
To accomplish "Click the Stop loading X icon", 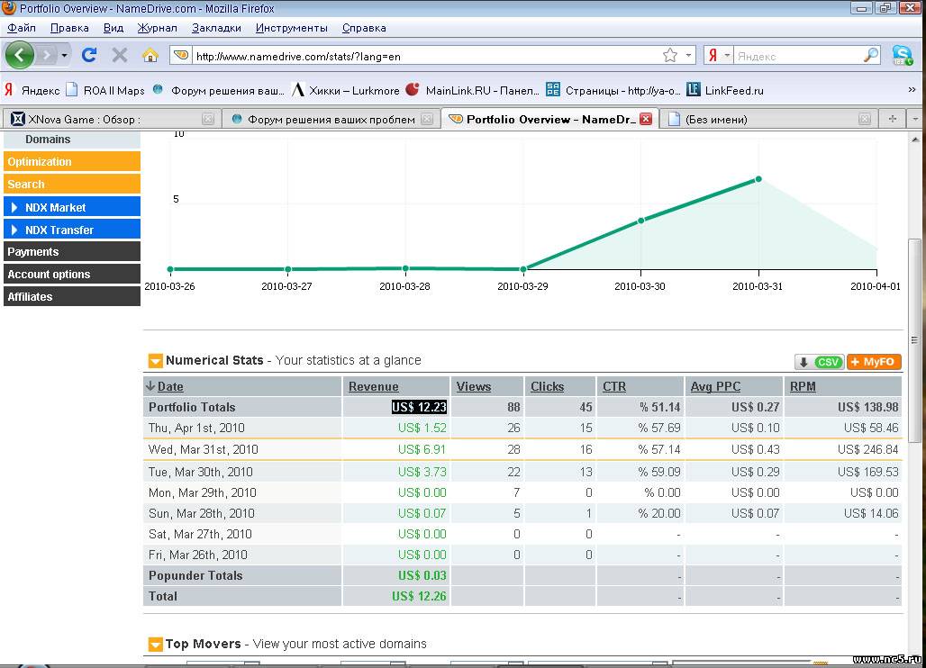I will pos(119,55).
